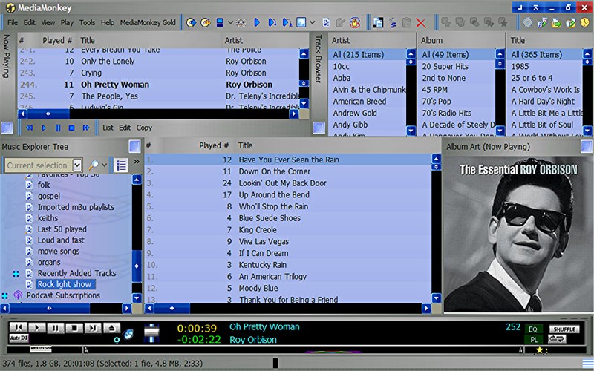Open the dropdown arrow beside the search magnifier
594x371 pixels.
pos(104,165)
